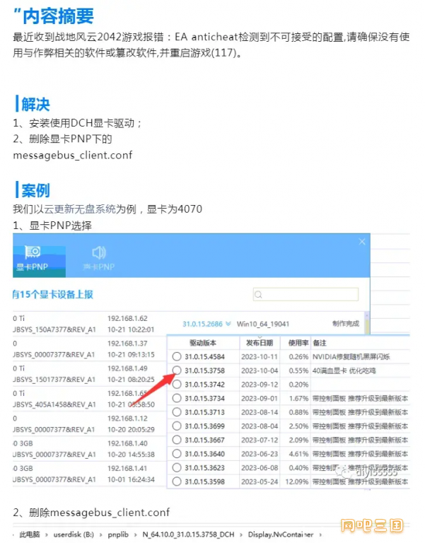Select driver version 31.0.15.3758 radio
The height and width of the screenshot is (543, 425).
click(x=177, y=370)
